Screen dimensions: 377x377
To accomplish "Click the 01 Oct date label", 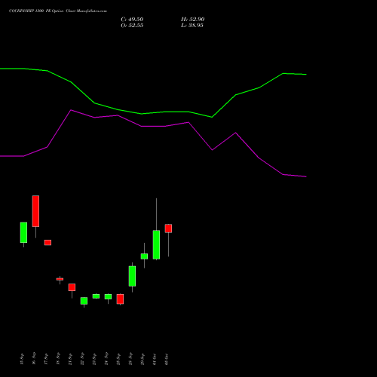I will click(x=155, y=359).
